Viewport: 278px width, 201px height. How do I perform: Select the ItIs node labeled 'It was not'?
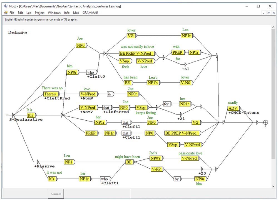point(52,179)
